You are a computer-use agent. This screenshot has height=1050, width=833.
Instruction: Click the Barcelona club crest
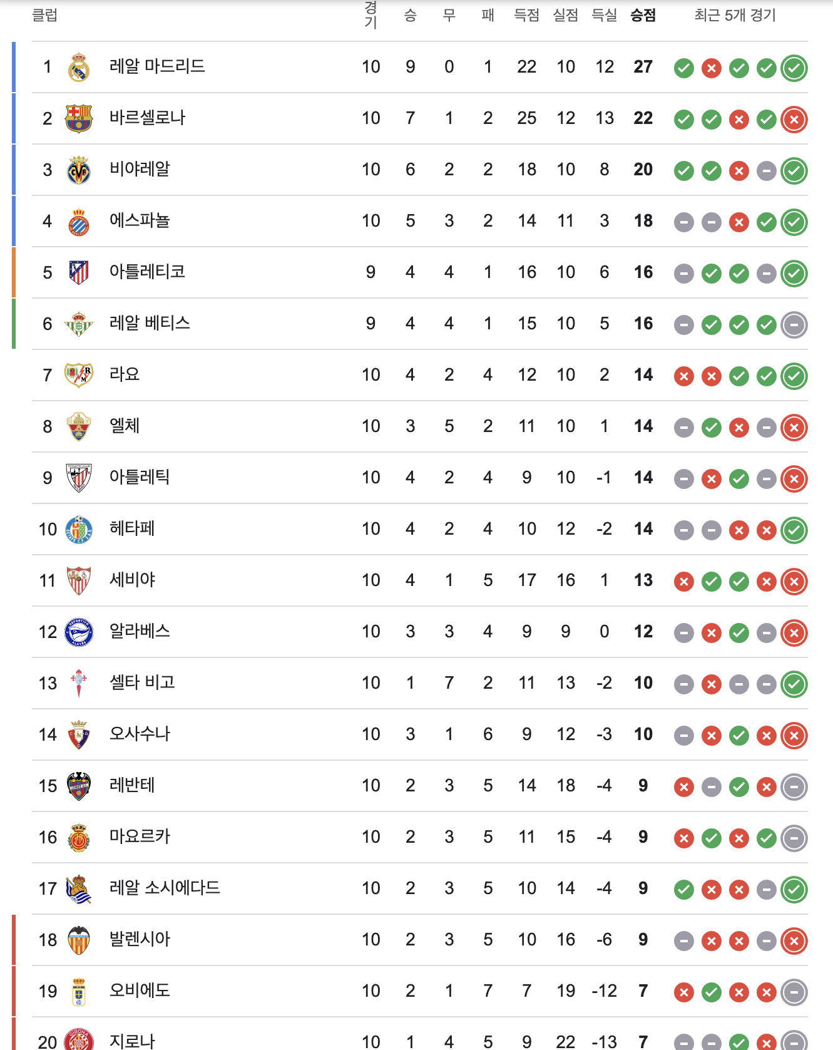79,119
